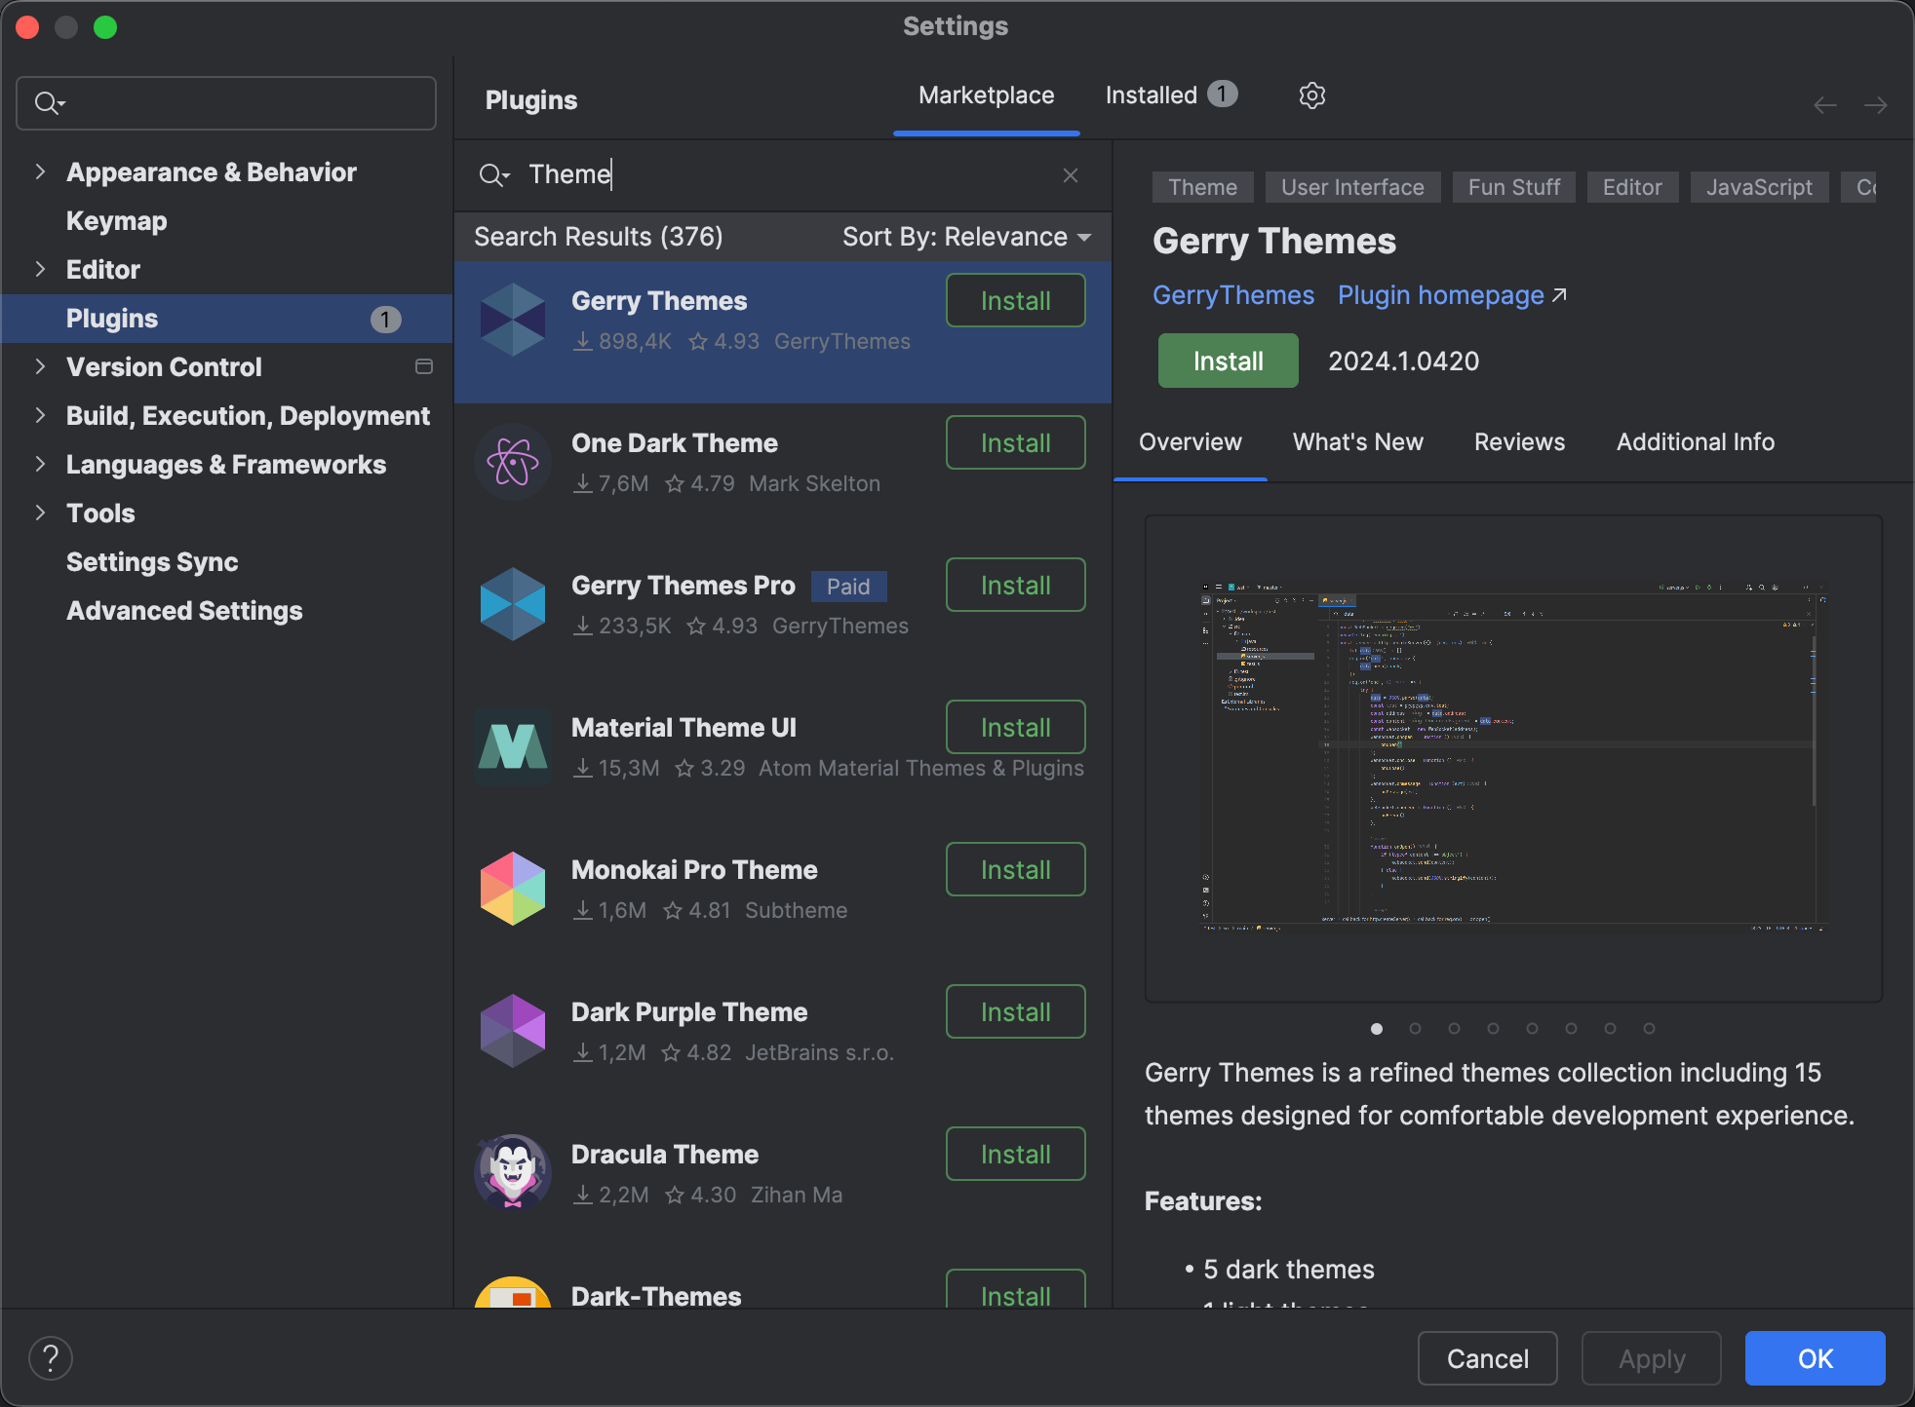Click the Monokai Pro Theme hexagon icon
Viewport: 1915px width, 1407px height.
click(512, 889)
